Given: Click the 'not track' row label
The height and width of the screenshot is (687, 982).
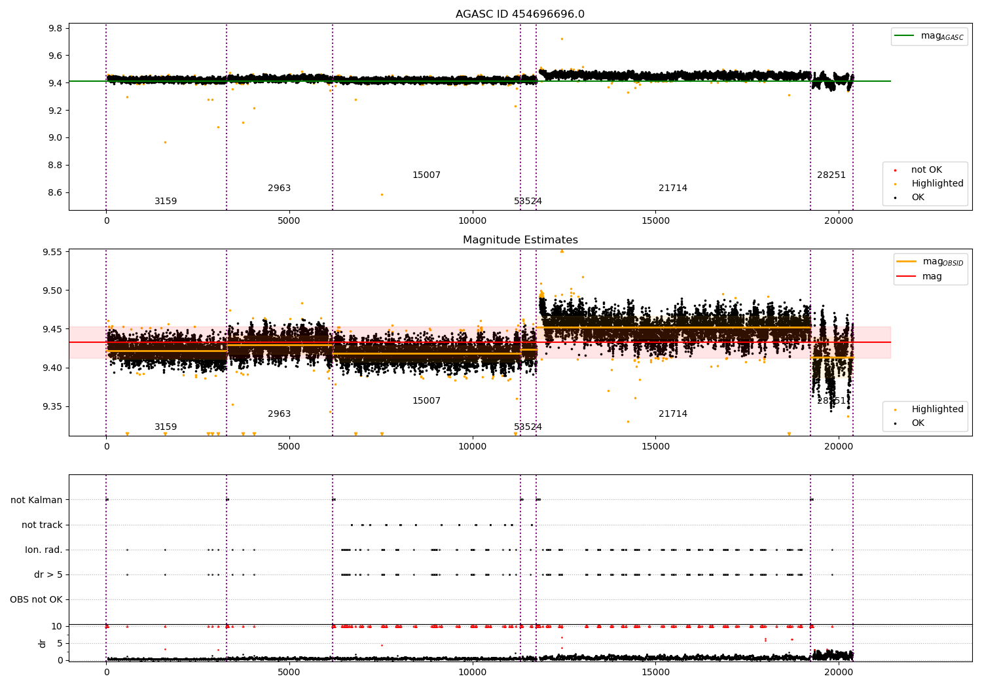Looking at the screenshot, I should (x=42, y=525).
